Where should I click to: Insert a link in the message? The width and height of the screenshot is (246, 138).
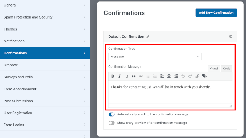coord(197,76)
